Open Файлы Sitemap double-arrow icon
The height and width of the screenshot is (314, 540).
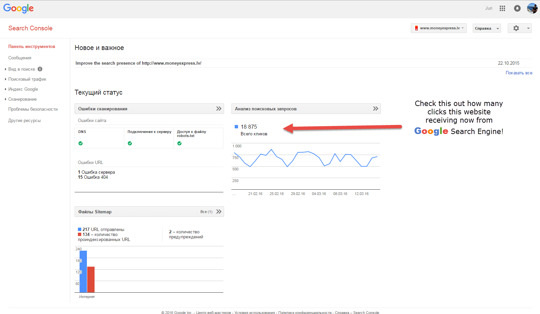click(x=219, y=212)
